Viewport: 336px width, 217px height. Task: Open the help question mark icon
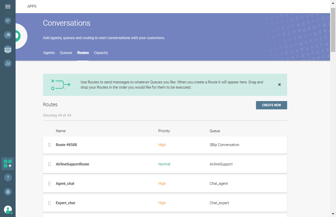(8, 178)
